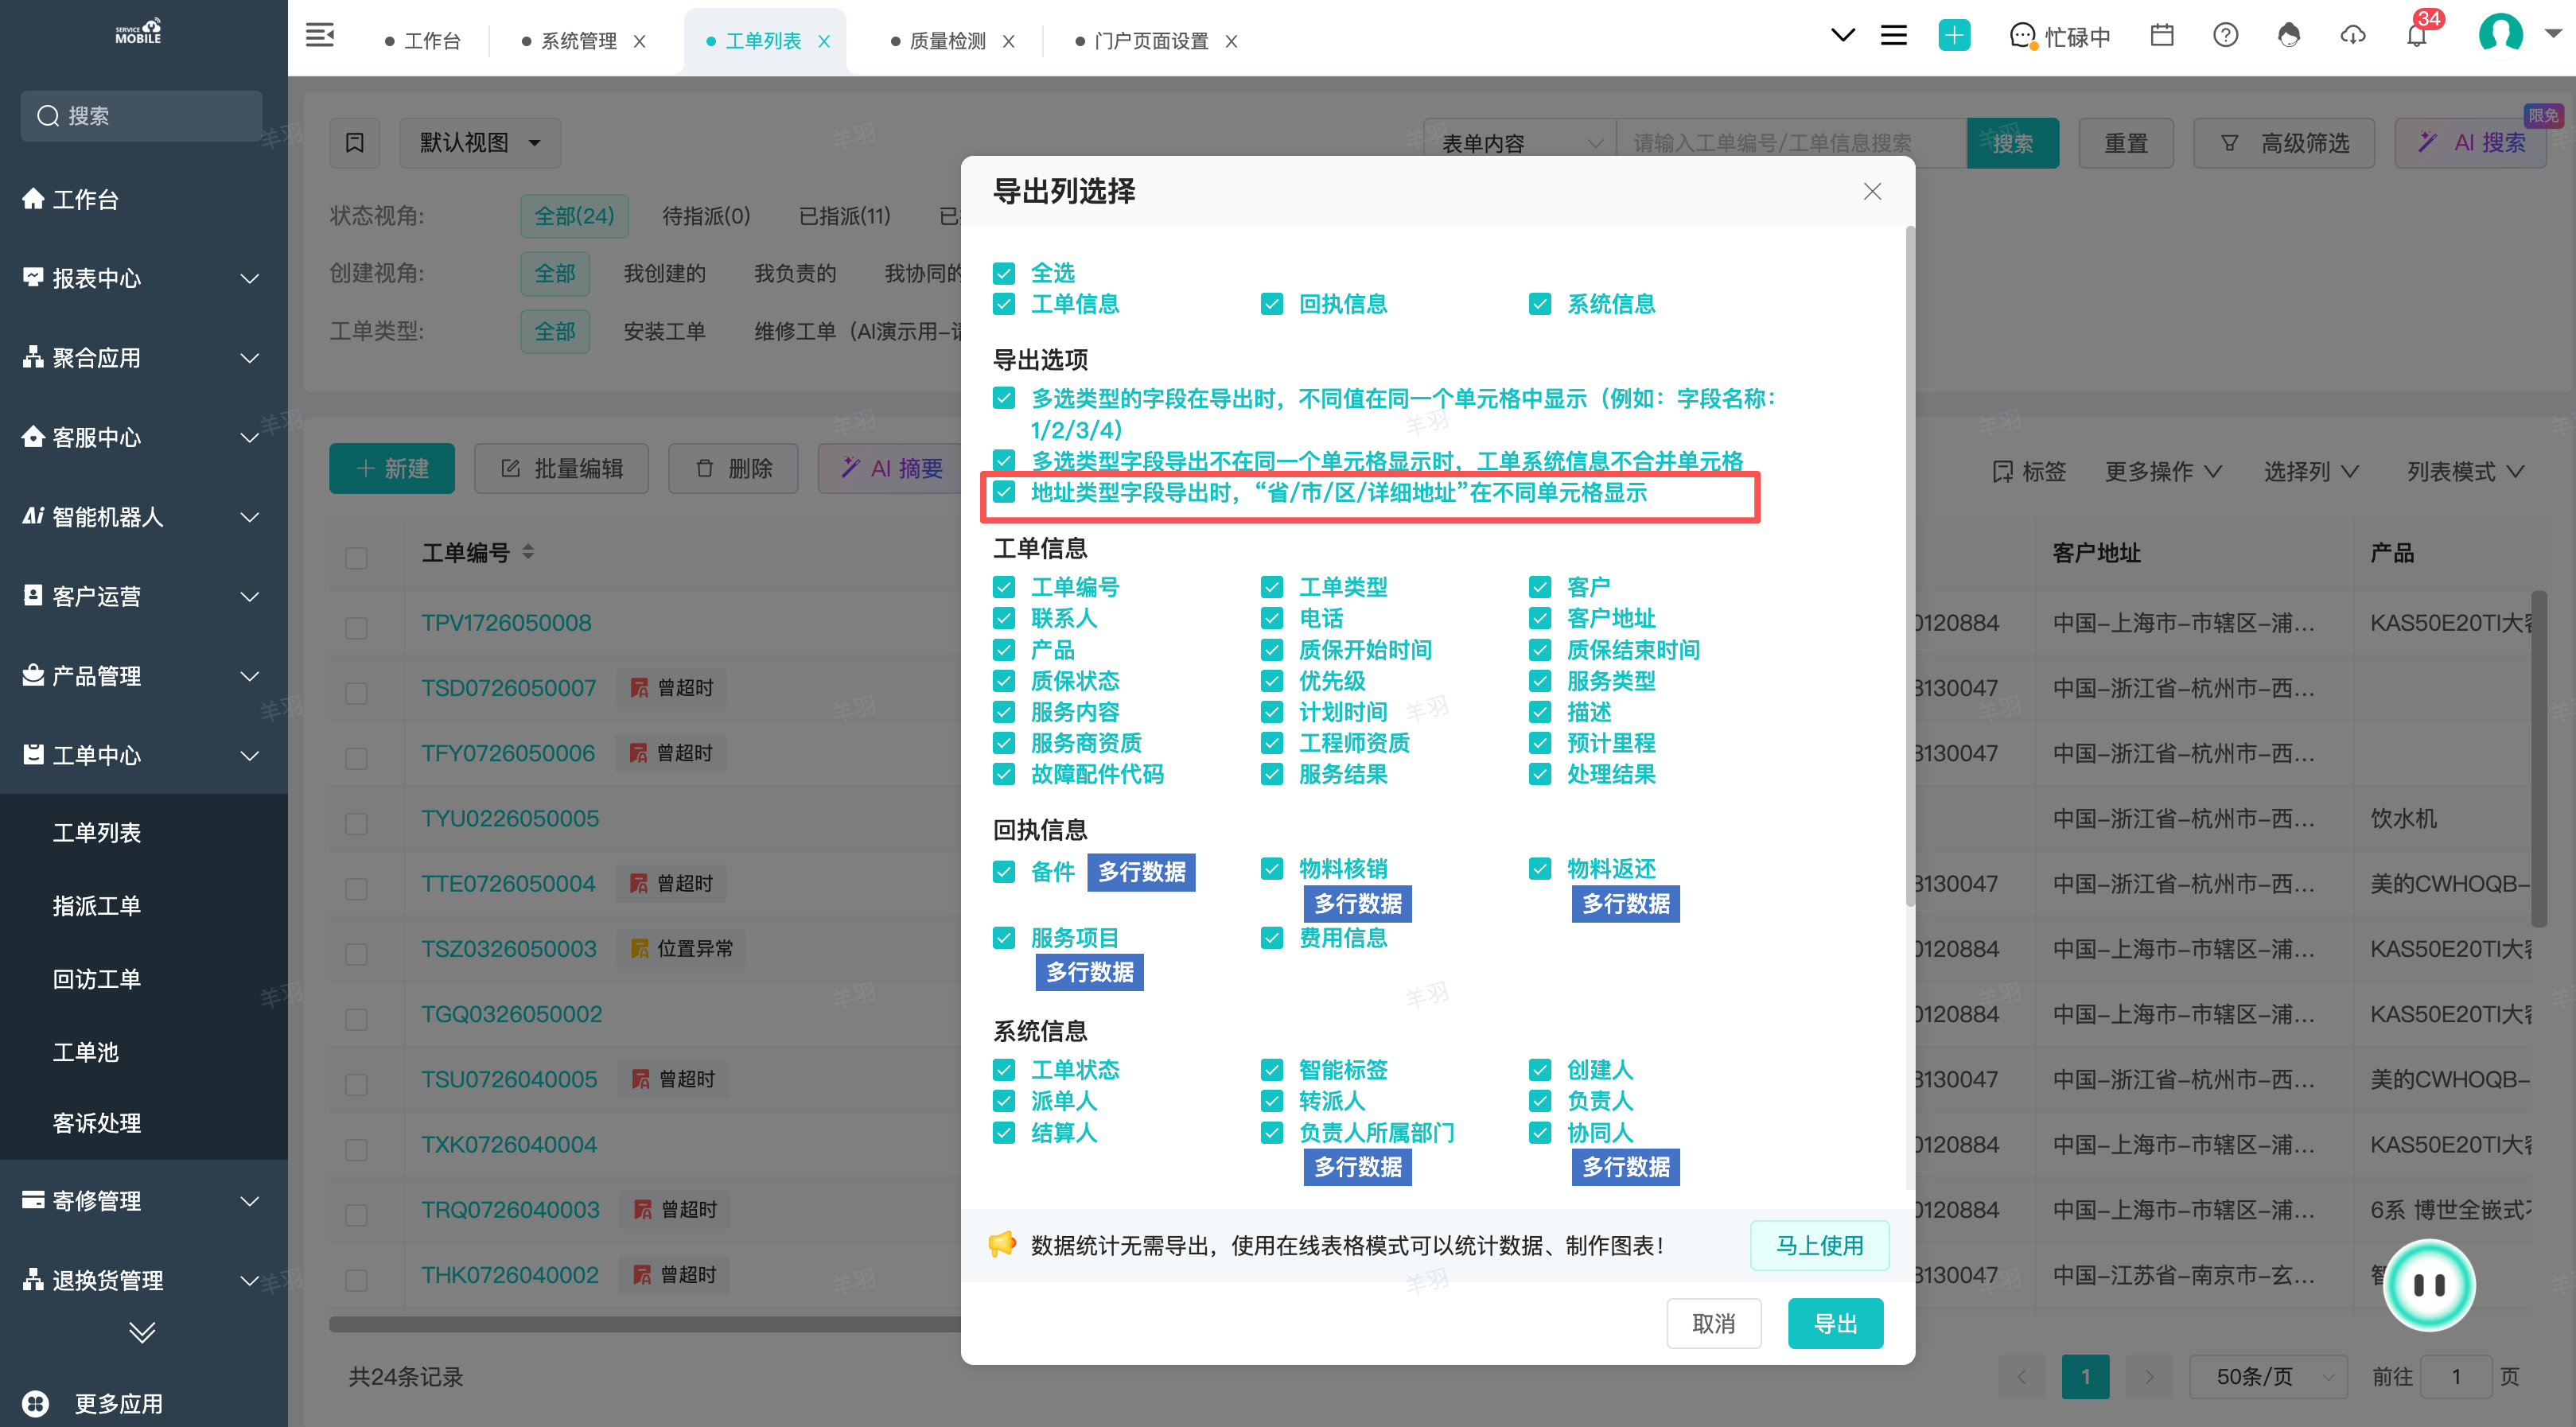Open the calendar icon in top bar
Image resolution: width=2576 pixels, height=1427 pixels.
coord(2162,36)
